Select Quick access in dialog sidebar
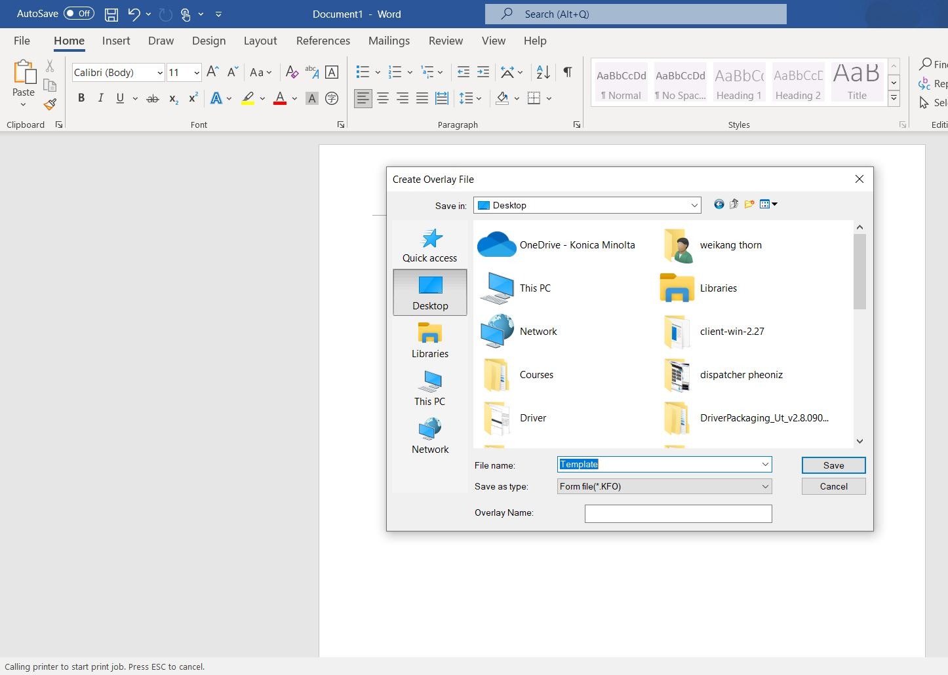Viewport: 948px width, 675px height. [430, 245]
